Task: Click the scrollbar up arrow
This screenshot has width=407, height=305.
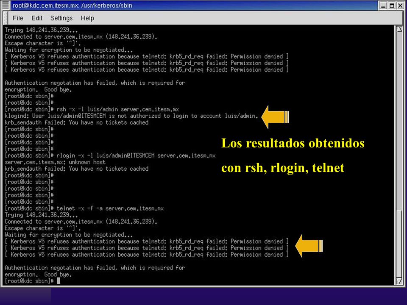Action: pos(399,29)
